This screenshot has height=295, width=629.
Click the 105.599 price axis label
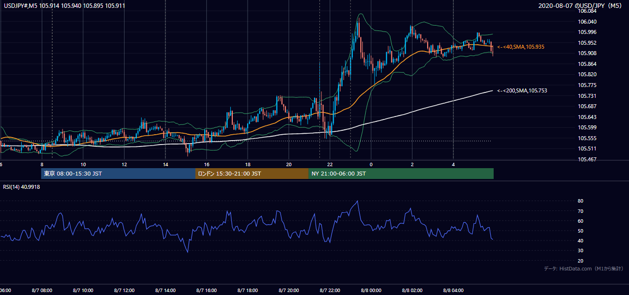(x=587, y=127)
